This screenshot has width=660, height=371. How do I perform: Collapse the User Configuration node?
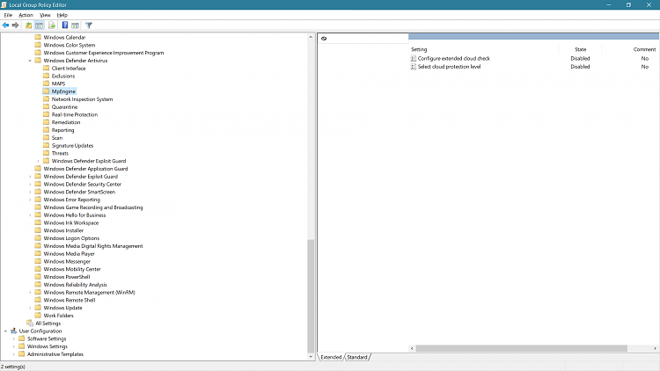point(5,331)
